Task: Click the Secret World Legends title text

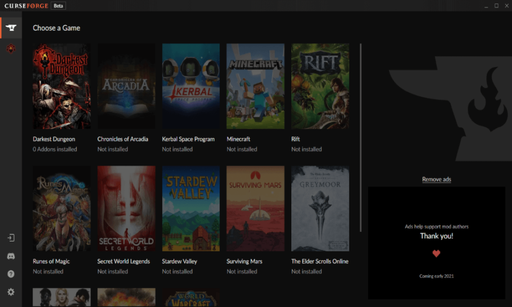Action: click(123, 262)
